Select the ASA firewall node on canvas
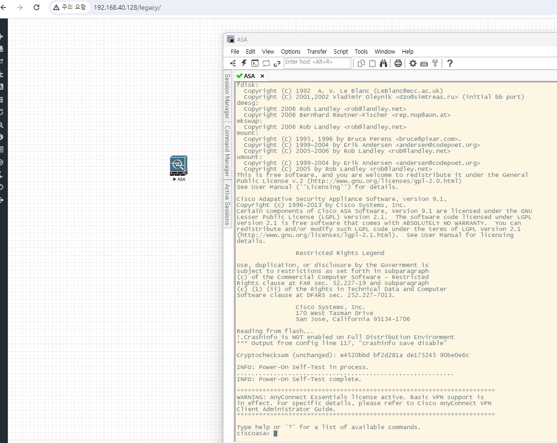This screenshot has height=443, width=557. tap(179, 166)
